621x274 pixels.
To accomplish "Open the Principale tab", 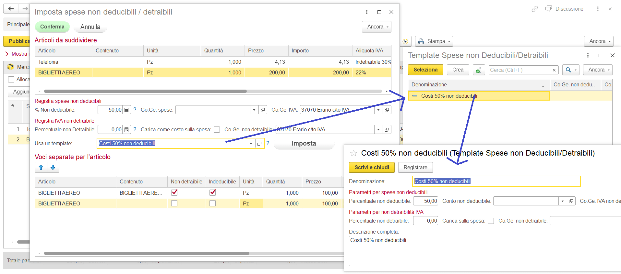I will coord(18,25).
